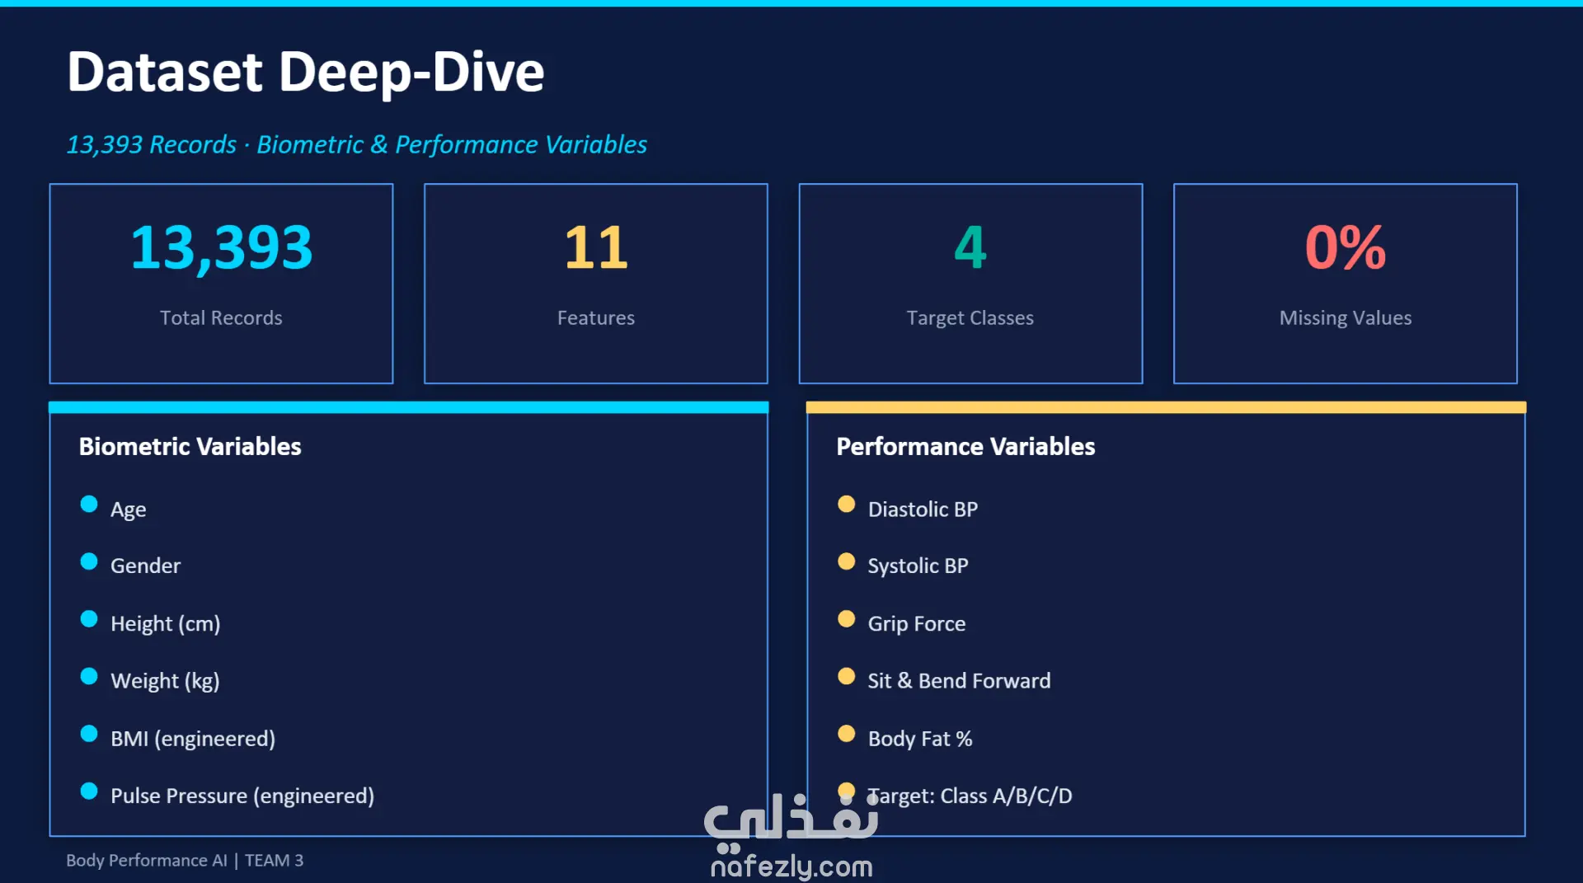Click the number 11 in the Features card
Viewport: 1583px width, 883px height.
tap(596, 247)
